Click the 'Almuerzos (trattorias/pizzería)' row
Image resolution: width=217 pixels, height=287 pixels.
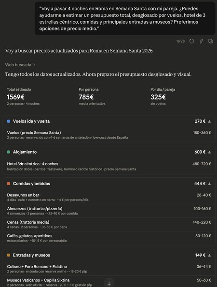109,211
